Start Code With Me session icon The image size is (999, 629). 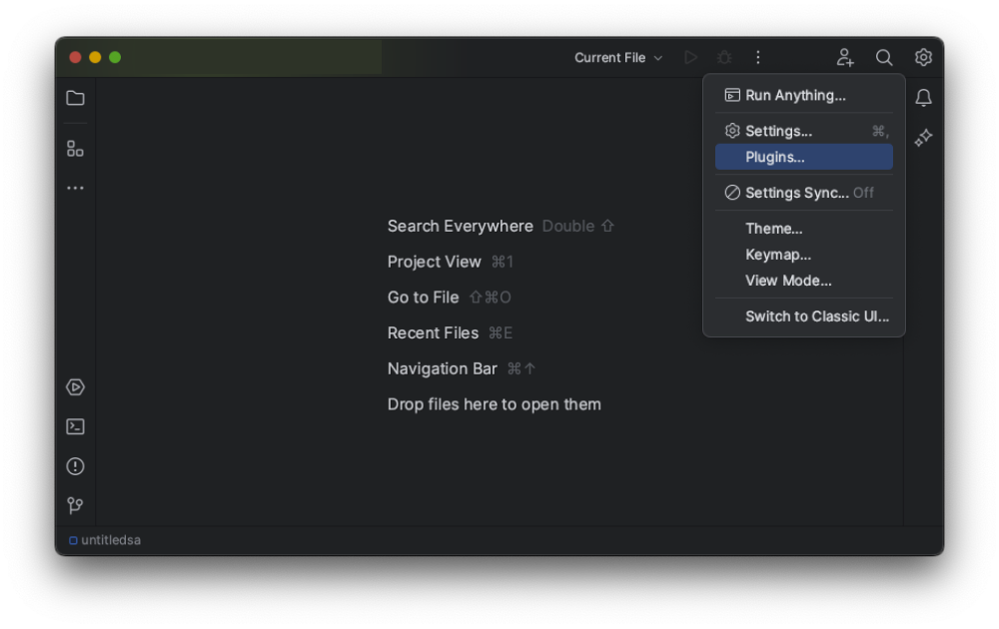click(x=845, y=57)
